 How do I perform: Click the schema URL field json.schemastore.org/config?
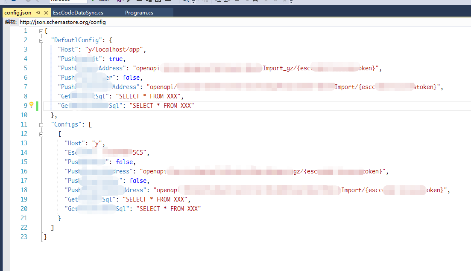[x=245, y=22]
